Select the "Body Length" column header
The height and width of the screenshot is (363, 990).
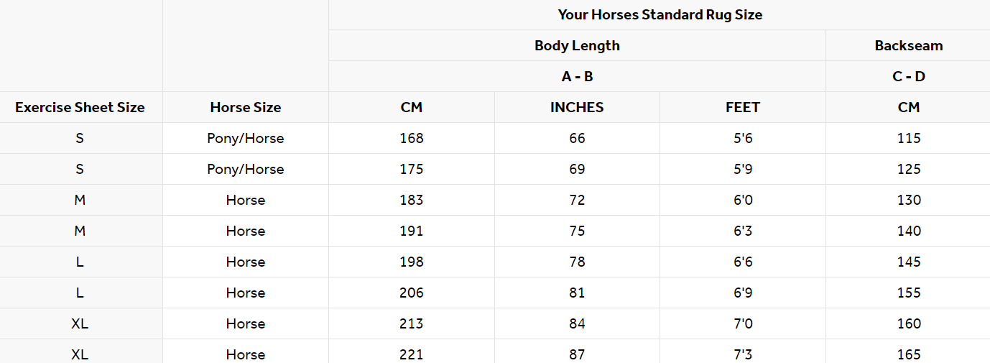[577, 45]
